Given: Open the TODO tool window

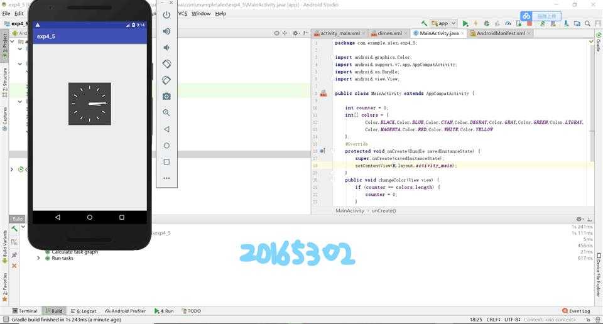Looking at the screenshot, I should click(x=191, y=311).
